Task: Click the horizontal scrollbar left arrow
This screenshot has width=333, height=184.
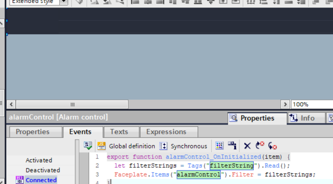Action: pos(11,105)
